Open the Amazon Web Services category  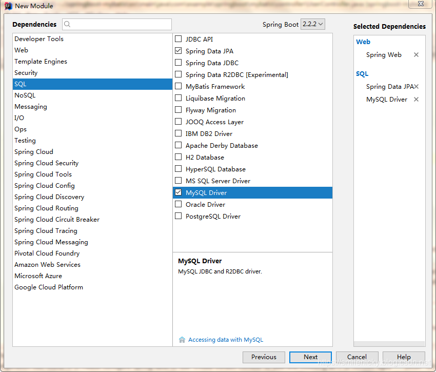92,265
